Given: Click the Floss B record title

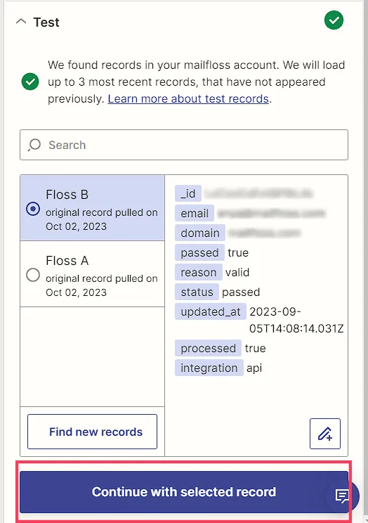Looking at the screenshot, I should 67,195.
